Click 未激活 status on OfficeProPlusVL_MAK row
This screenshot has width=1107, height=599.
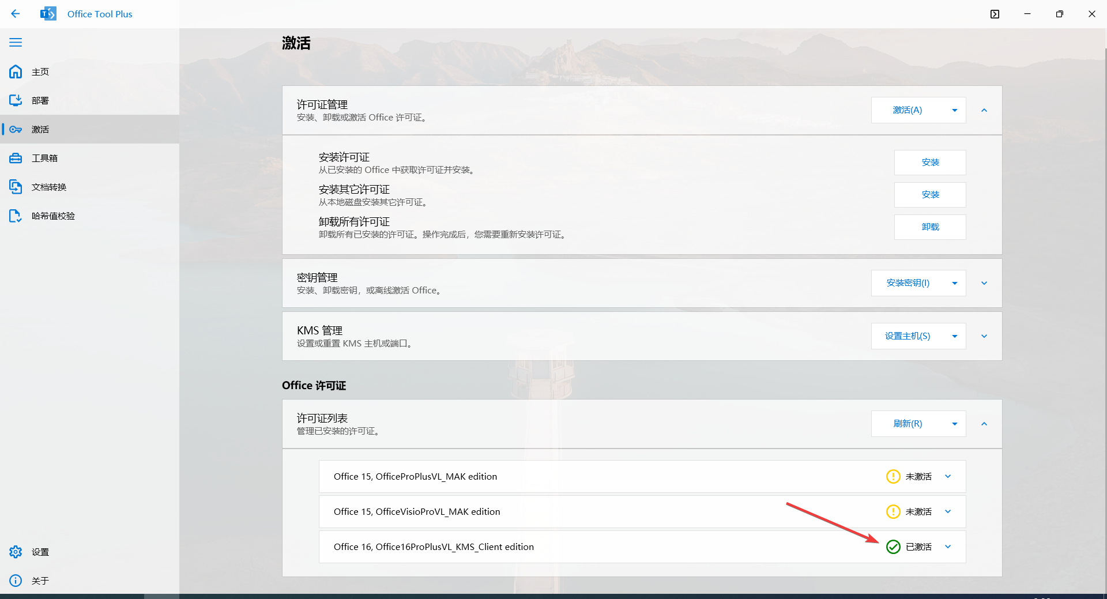pyautogui.click(x=918, y=476)
